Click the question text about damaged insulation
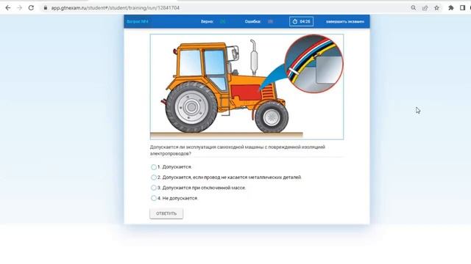This screenshot has width=471, height=264. click(x=237, y=150)
